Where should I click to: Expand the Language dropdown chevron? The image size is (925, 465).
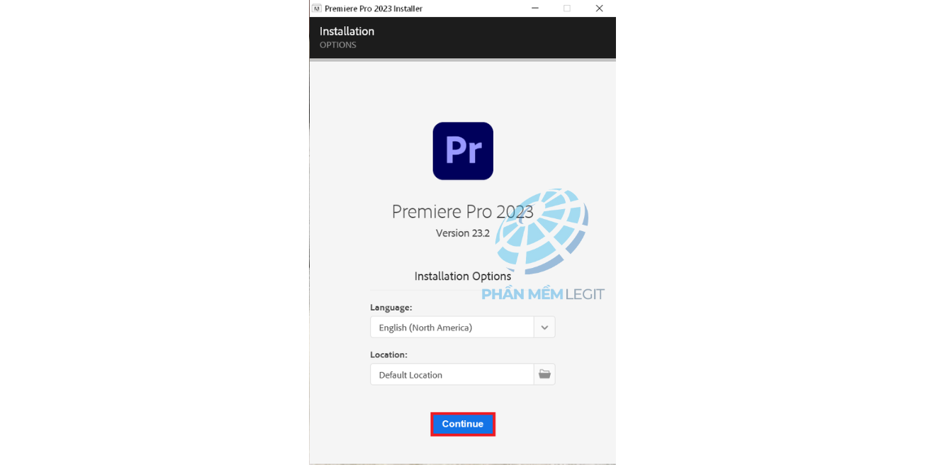(544, 327)
